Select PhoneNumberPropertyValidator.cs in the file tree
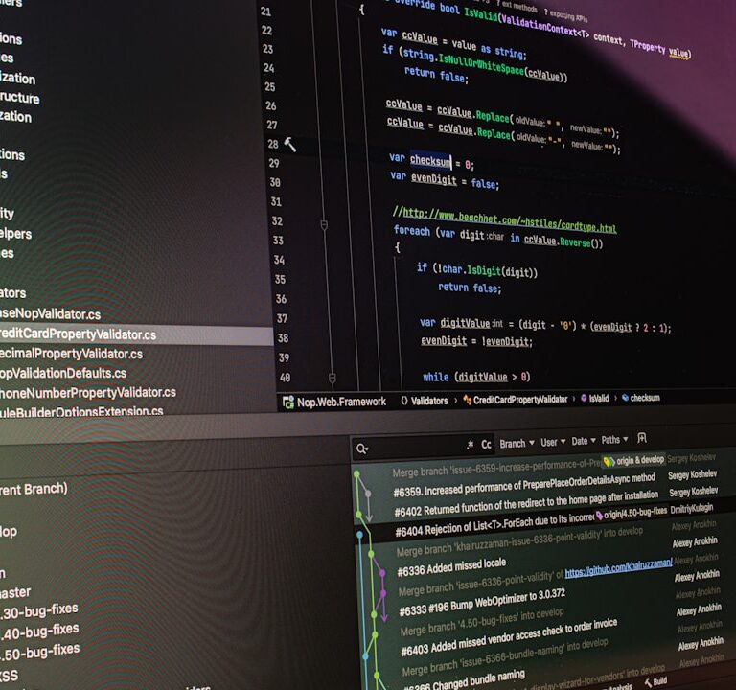 (87, 392)
